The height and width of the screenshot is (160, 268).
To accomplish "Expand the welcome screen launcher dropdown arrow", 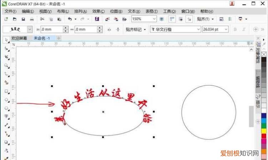I will point(246,19).
